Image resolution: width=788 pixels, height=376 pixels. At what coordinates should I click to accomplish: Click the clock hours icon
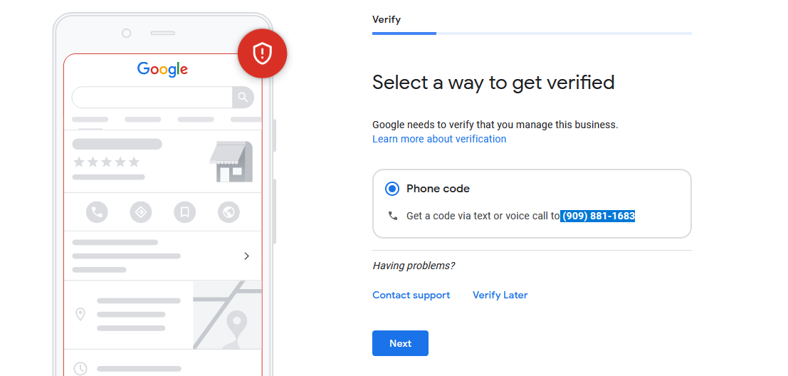pos(80,368)
